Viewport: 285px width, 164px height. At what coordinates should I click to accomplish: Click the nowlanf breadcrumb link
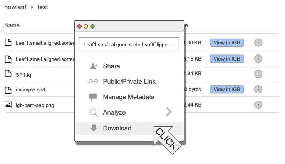coord(15,7)
